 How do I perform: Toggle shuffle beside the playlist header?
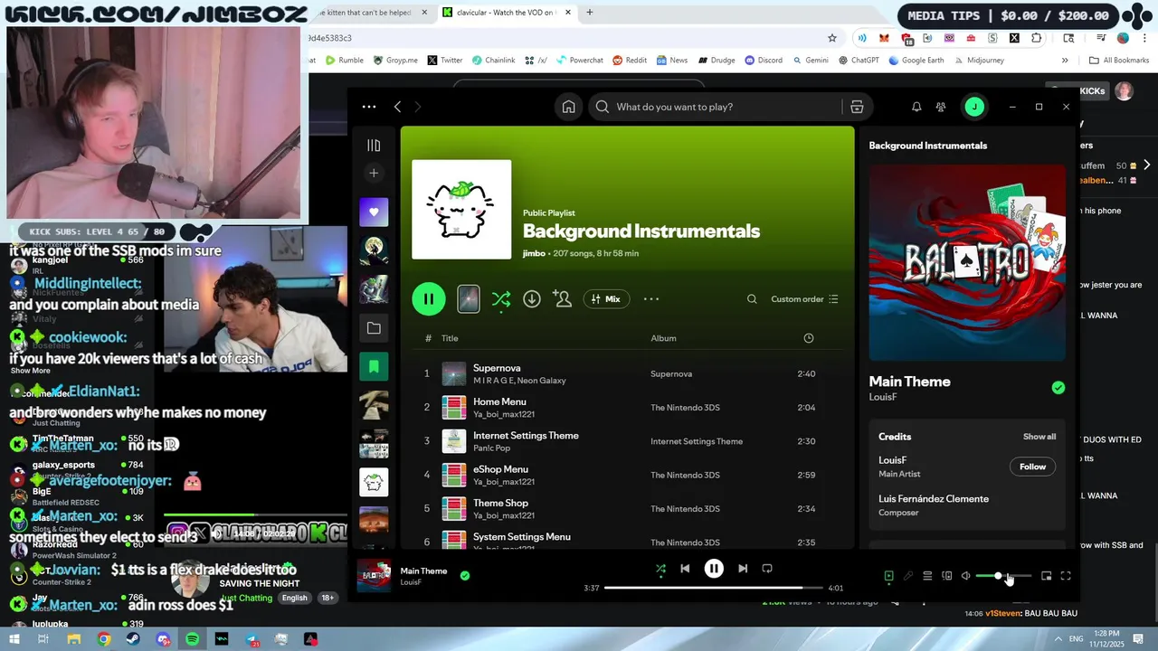tap(501, 299)
